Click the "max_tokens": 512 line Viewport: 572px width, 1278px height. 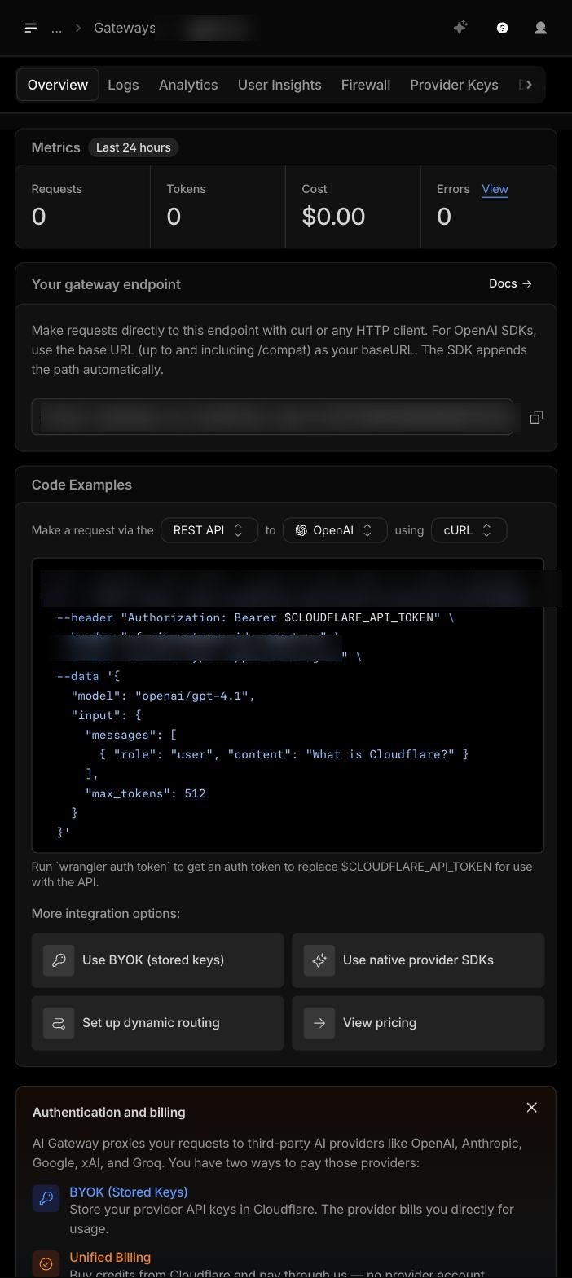[145, 793]
